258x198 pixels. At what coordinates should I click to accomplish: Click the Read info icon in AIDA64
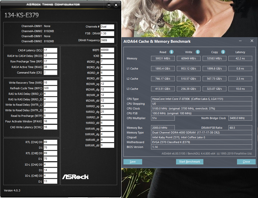pos(171,52)
